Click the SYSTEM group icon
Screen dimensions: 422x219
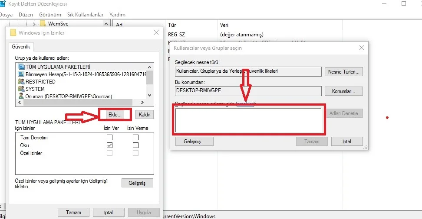[x=21, y=89]
